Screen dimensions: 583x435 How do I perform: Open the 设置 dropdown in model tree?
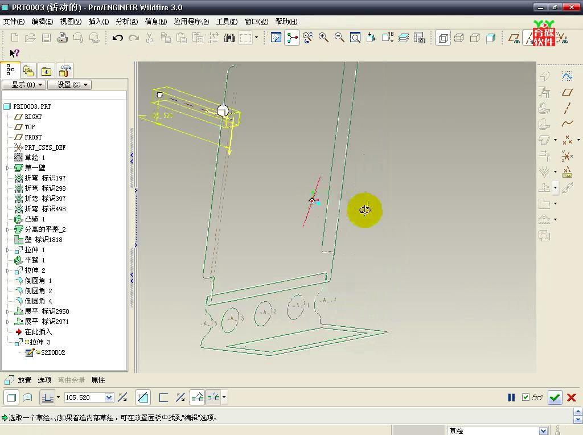[x=69, y=85]
